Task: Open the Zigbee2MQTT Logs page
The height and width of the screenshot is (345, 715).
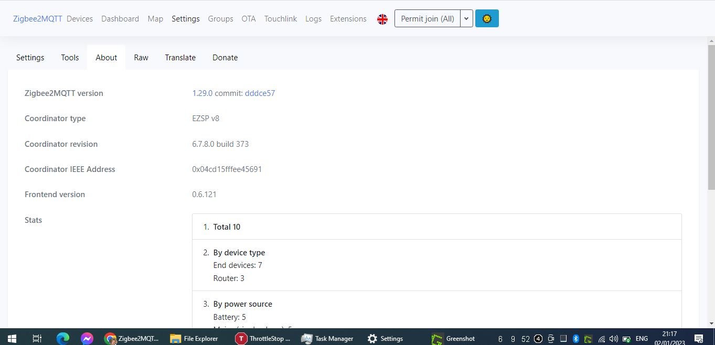Action: (x=313, y=18)
